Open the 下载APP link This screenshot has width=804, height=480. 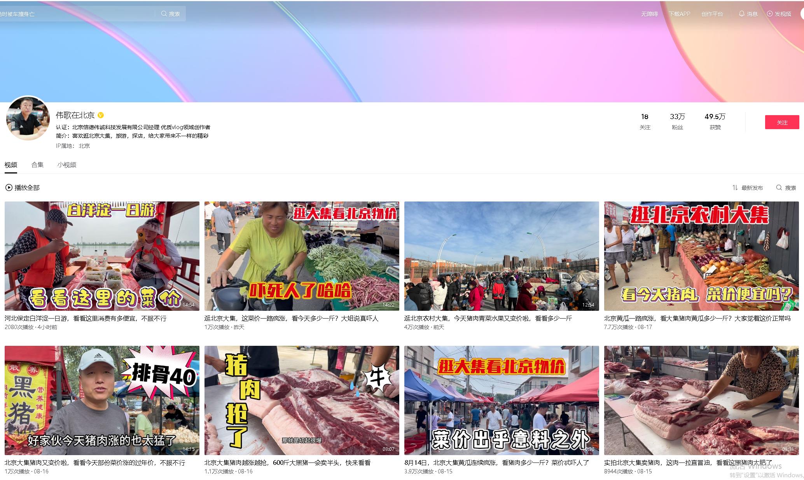pyautogui.click(x=679, y=14)
